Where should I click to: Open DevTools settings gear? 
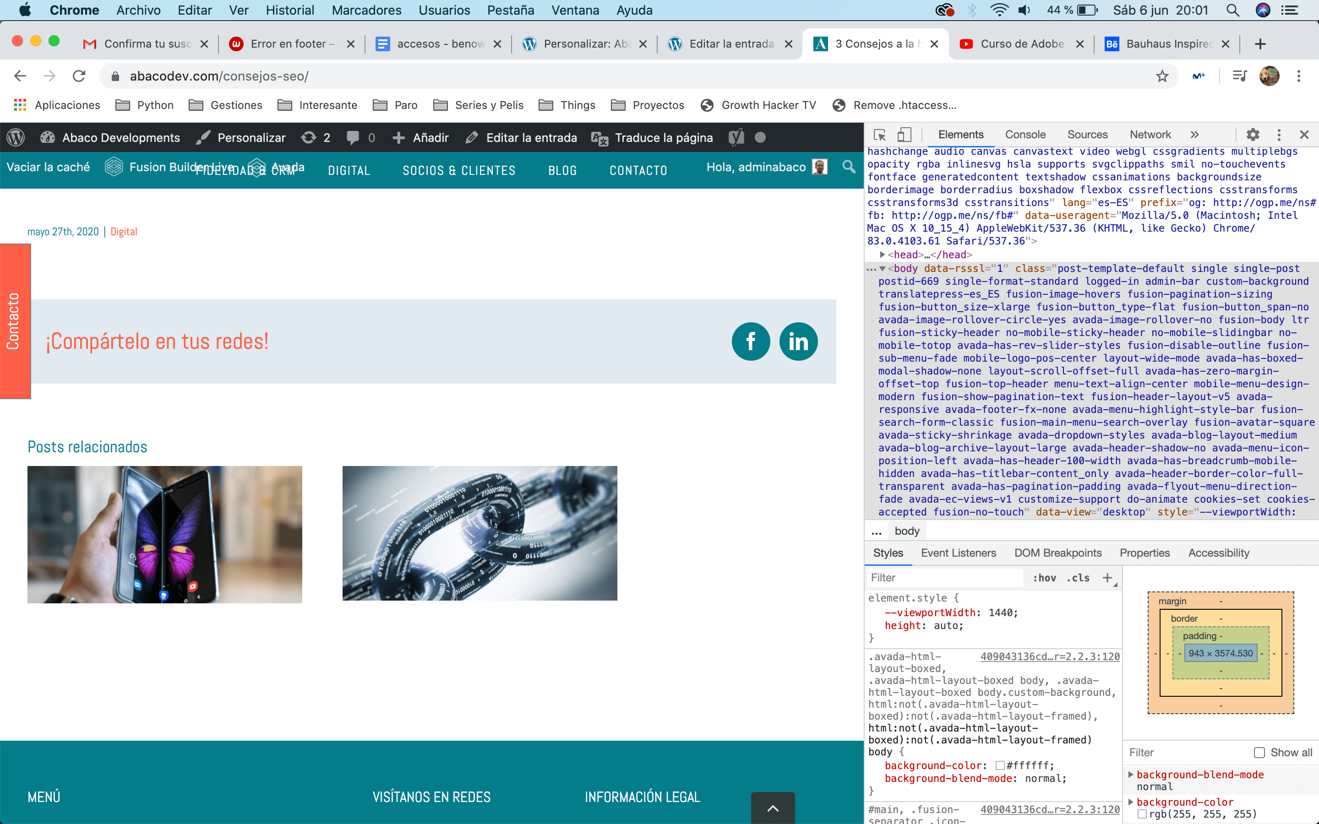click(1253, 135)
